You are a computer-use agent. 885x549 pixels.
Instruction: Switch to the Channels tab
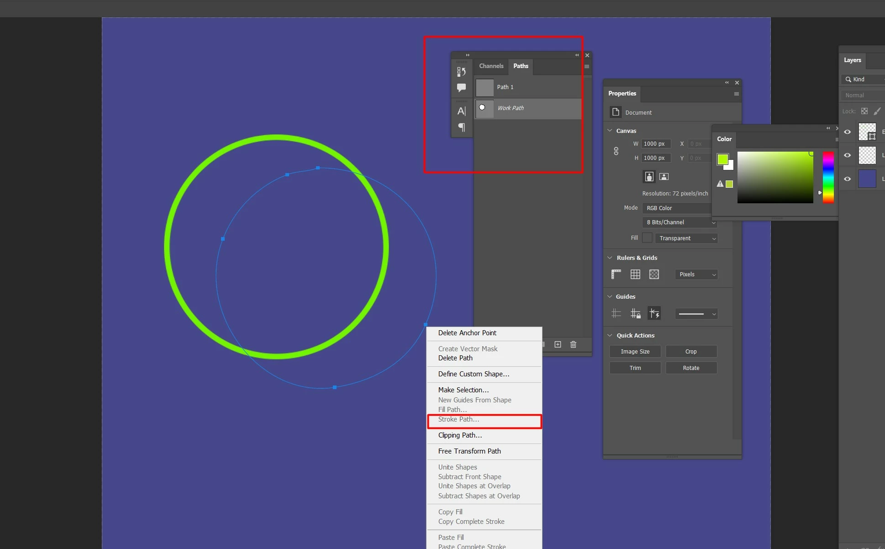[491, 66]
